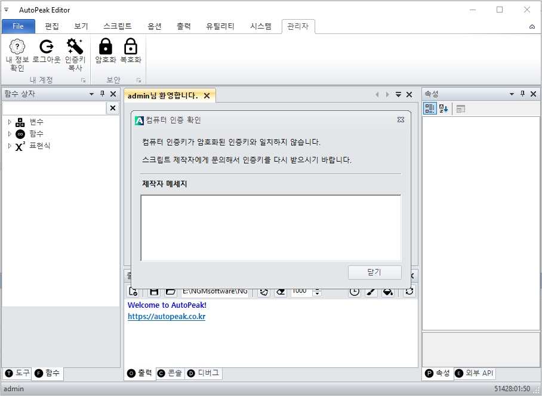This screenshot has height=396, width=542.
Task: Switch to the 옵션 ribbon tab
Action: (155, 26)
